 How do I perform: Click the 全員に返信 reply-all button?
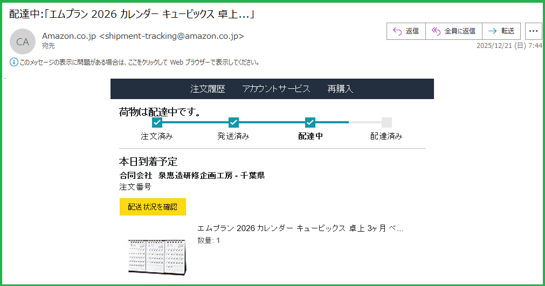tap(453, 31)
